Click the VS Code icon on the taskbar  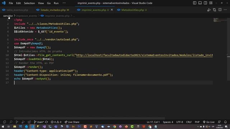32,126
